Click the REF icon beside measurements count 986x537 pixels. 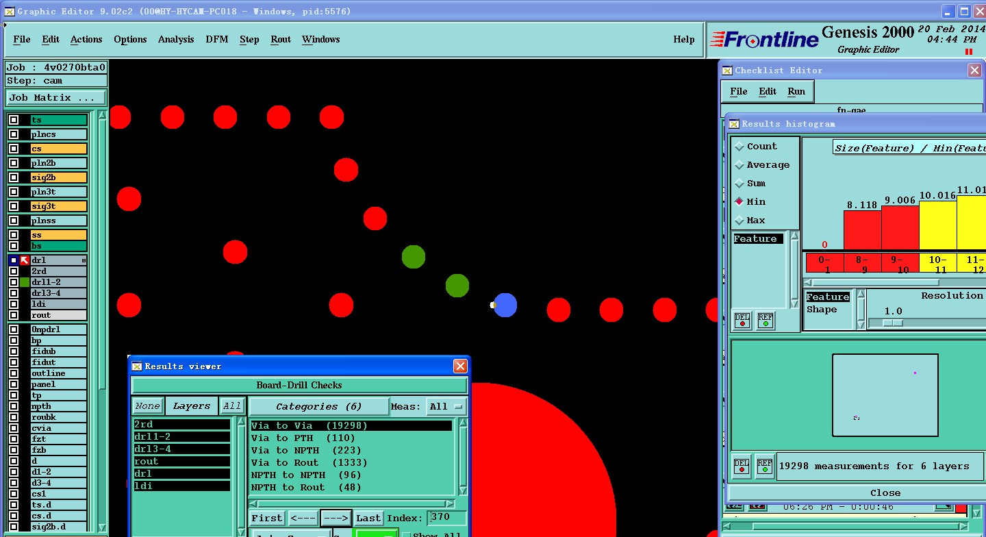[765, 465]
